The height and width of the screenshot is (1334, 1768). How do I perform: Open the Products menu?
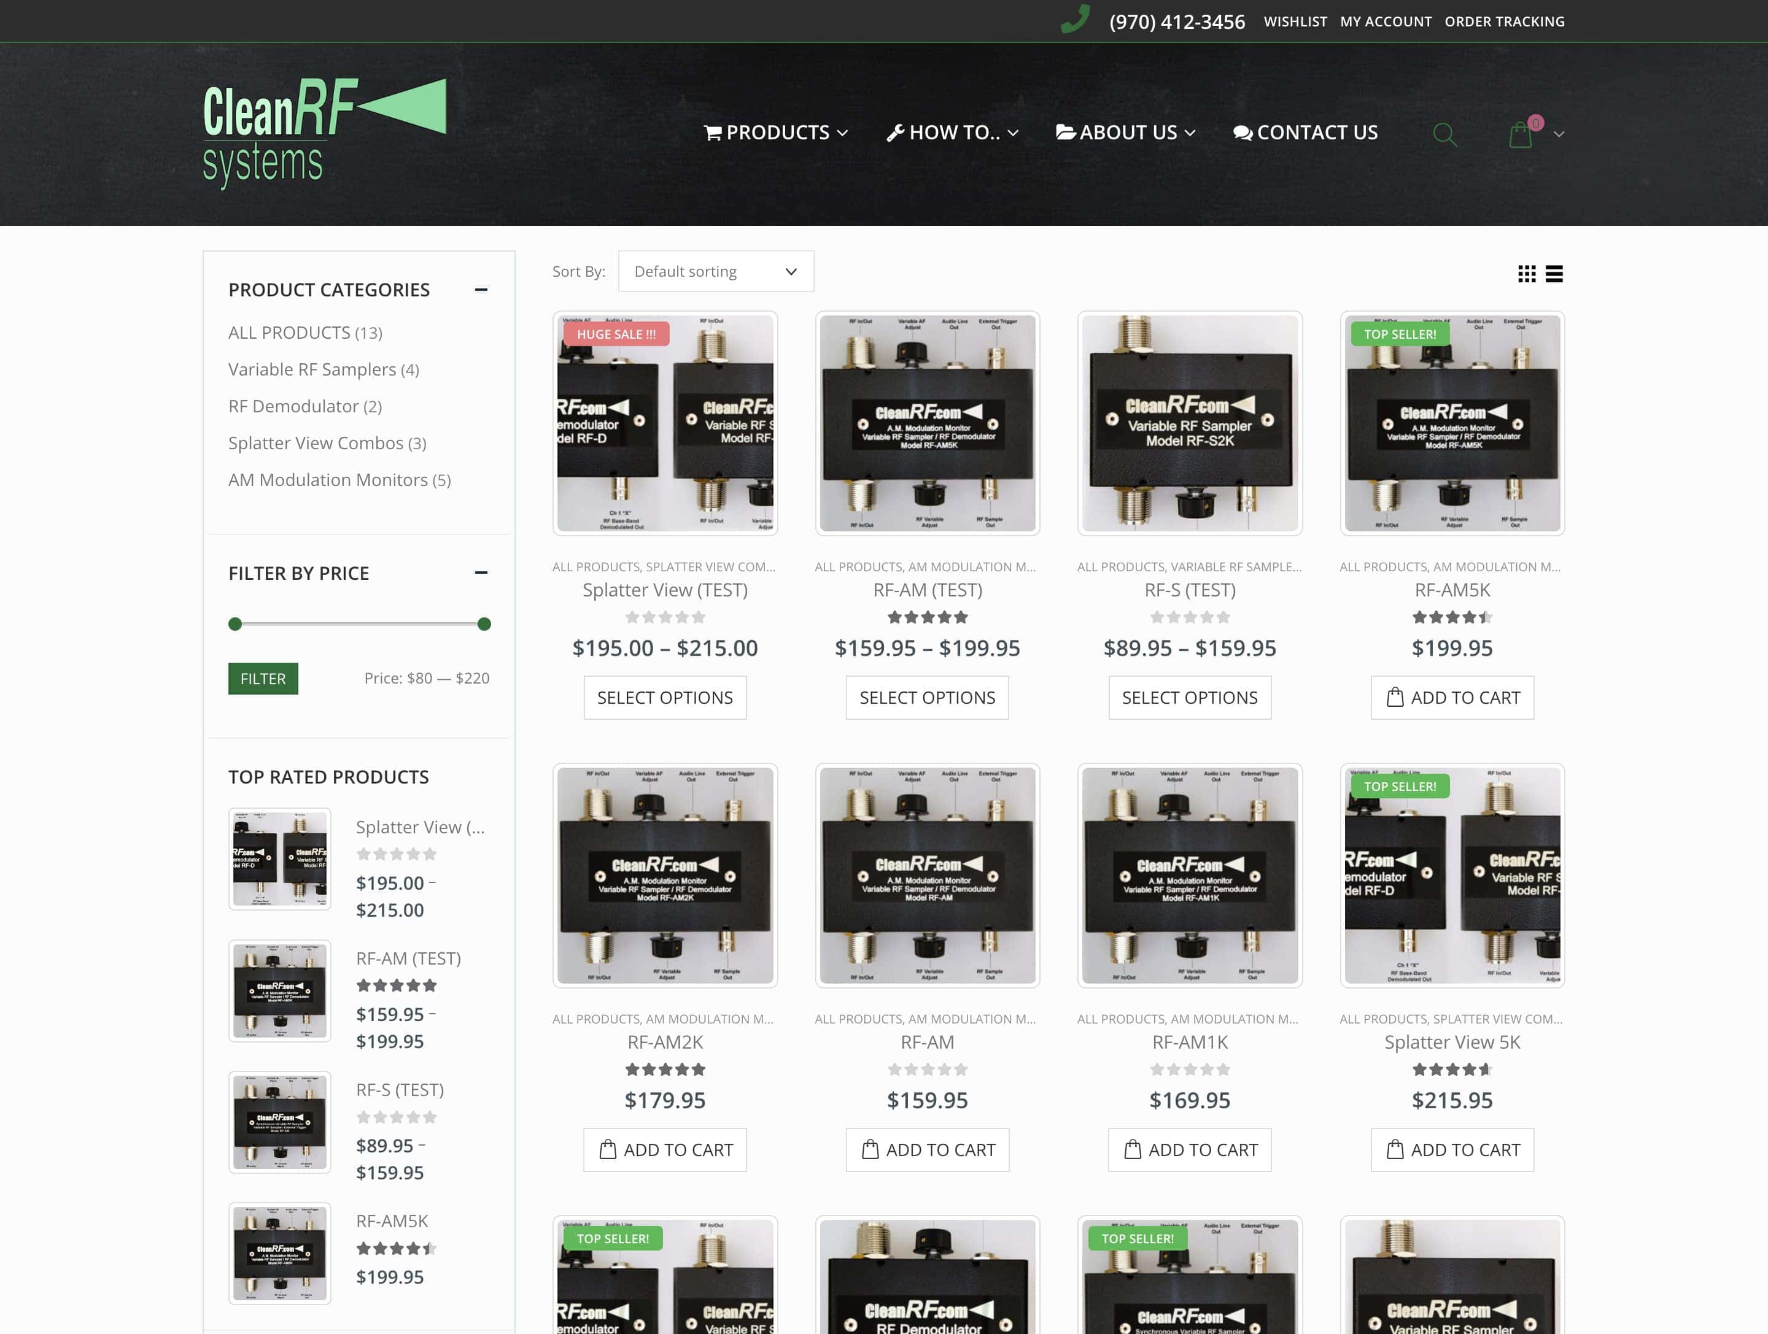pyautogui.click(x=775, y=133)
